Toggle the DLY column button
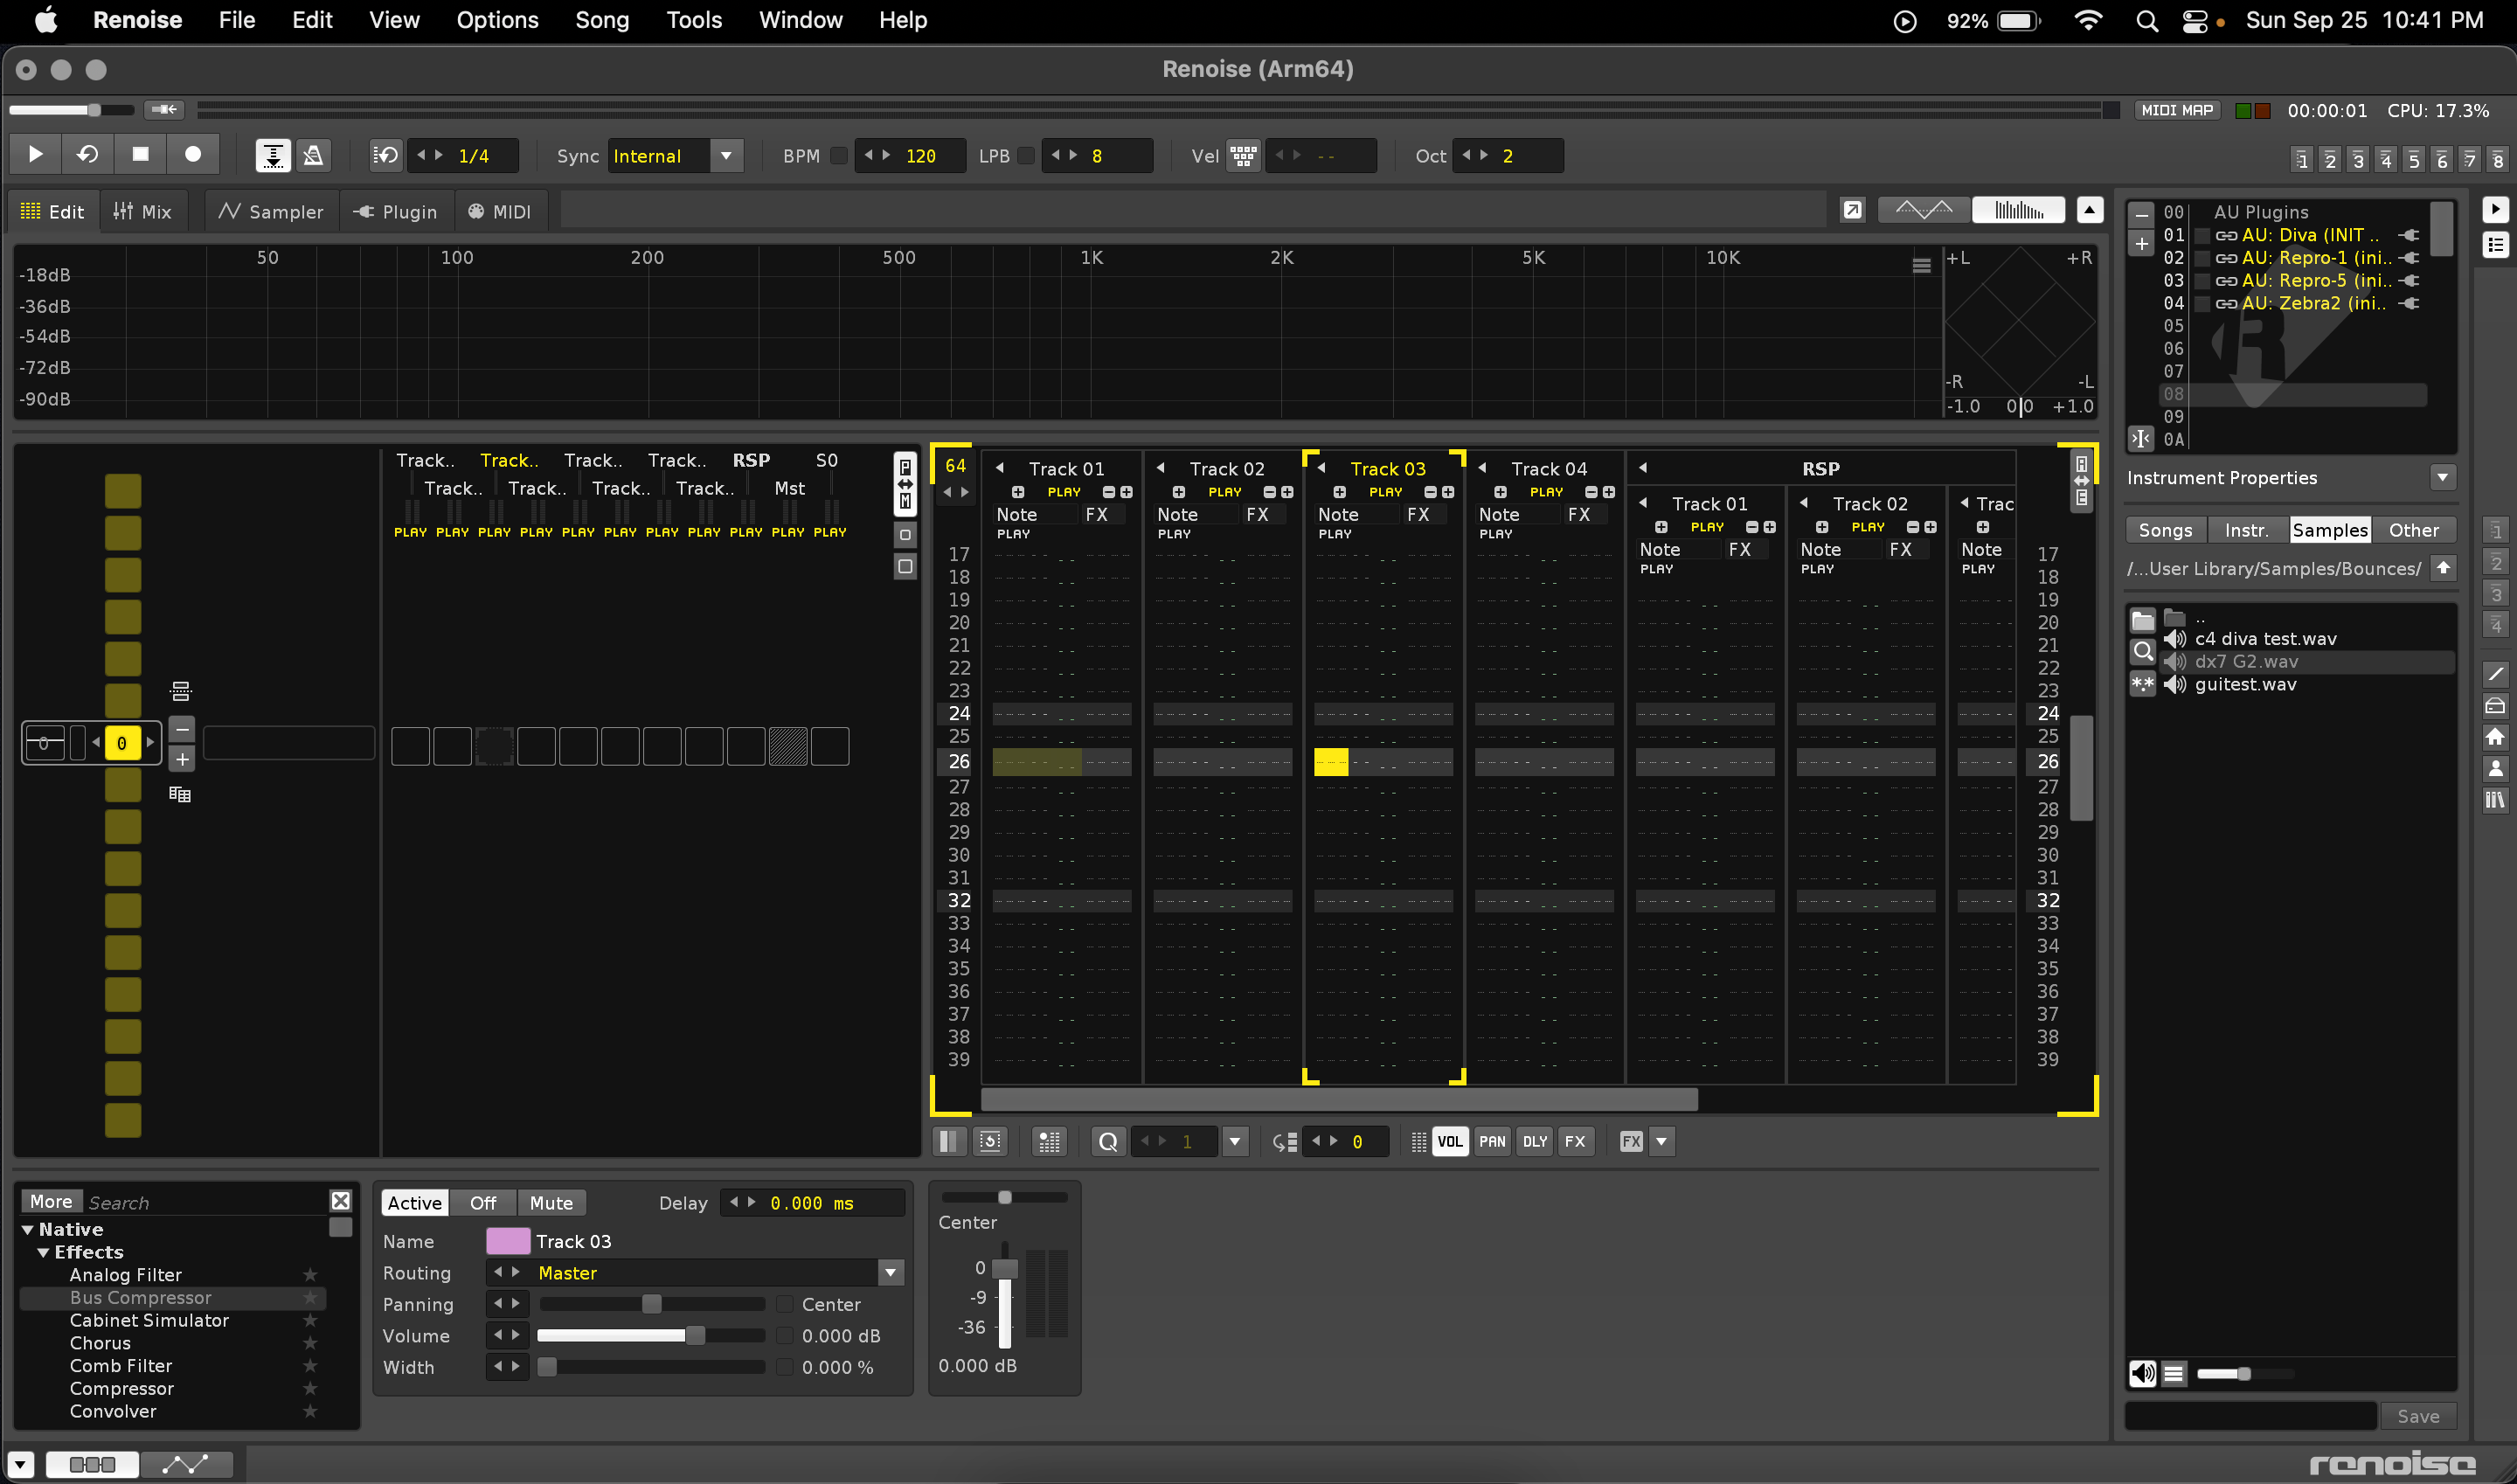This screenshot has width=2517, height=1484. point(1534,1141)
